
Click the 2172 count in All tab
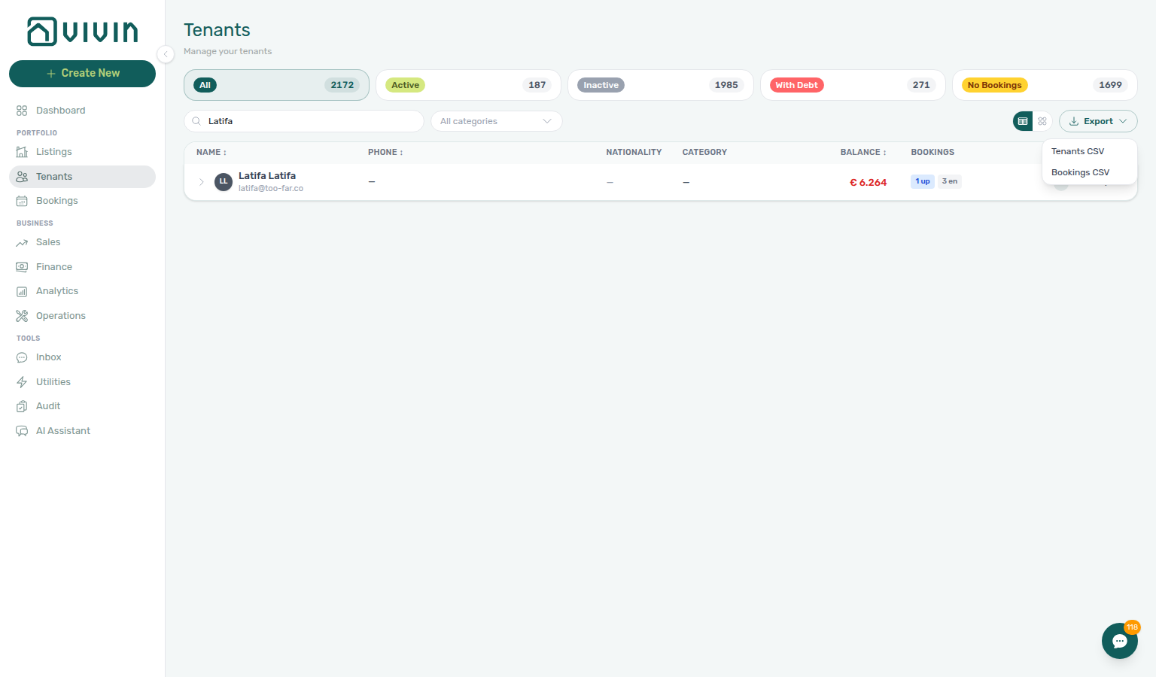[x=342, y=85]
